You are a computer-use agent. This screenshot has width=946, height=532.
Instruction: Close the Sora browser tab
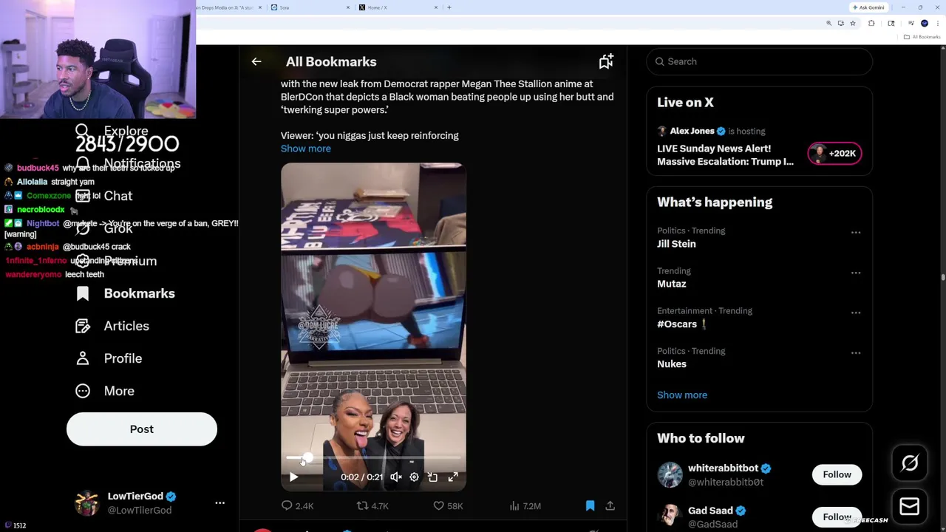348,7
